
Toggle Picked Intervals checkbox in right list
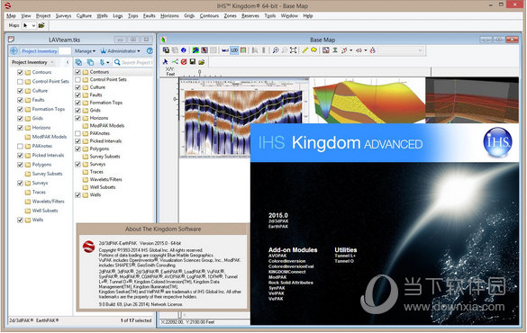pos(77,141)
